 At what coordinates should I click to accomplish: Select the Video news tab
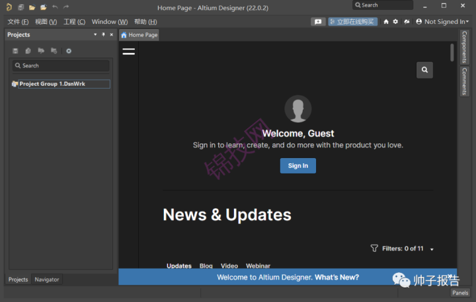(x=229, y=266)
